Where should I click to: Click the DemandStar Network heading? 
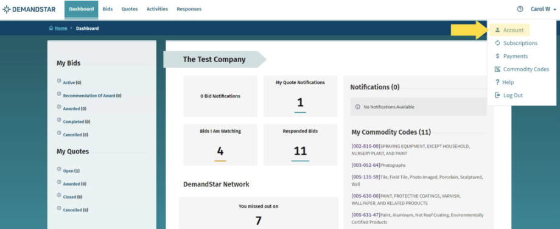pyautogui.click(x=216, y=185)
